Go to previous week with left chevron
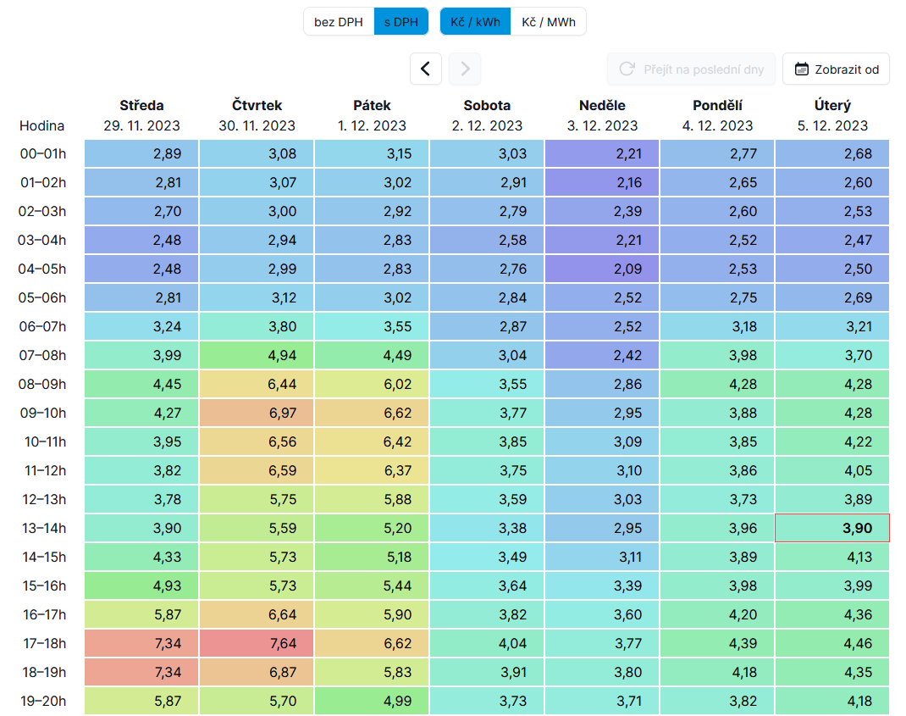 tap(426, 69)
